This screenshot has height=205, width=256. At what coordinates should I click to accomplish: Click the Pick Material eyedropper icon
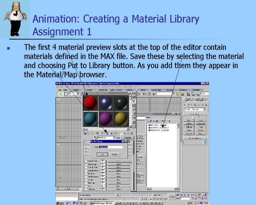(95, 137)
